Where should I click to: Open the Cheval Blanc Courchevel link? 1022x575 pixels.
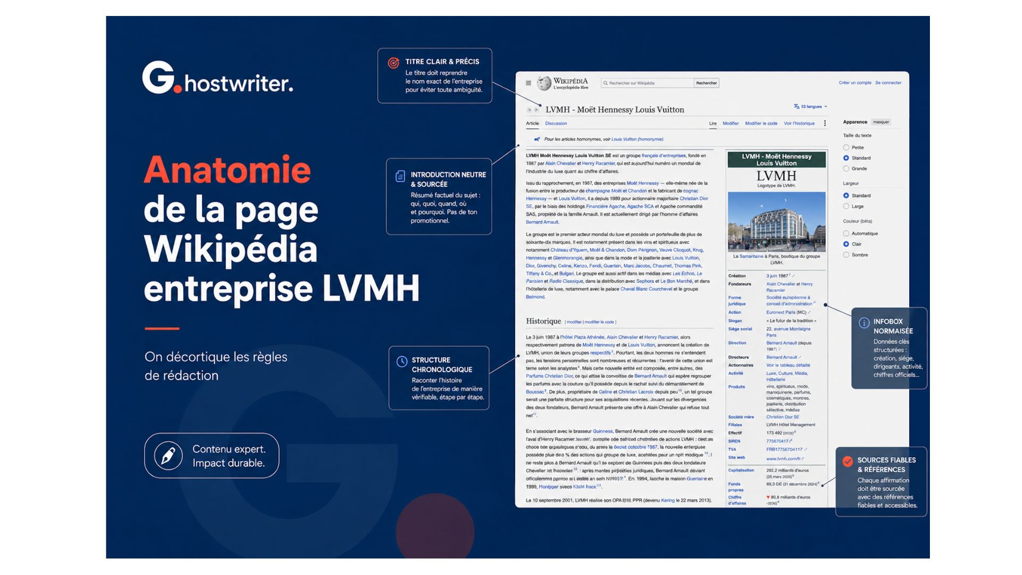646,290
